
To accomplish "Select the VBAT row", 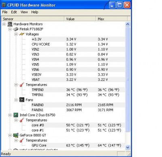I will click(x=78, y=80).
